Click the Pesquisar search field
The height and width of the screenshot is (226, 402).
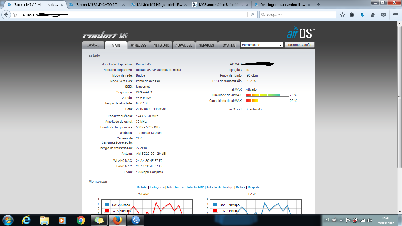[x=298, y=15]
